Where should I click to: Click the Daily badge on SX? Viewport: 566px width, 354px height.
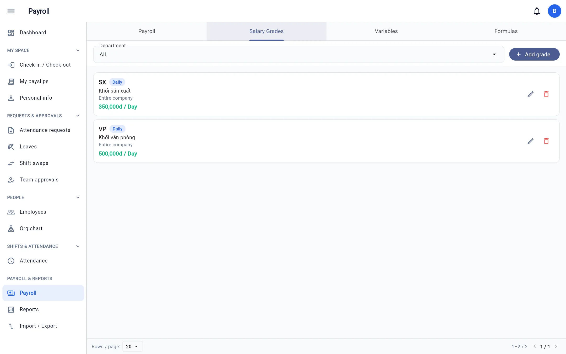[x=117, y=82]
